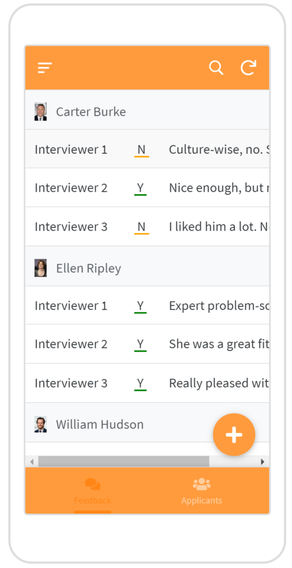
Task: Select Carter Burke's avatar photo
Action: click(41, 111)
